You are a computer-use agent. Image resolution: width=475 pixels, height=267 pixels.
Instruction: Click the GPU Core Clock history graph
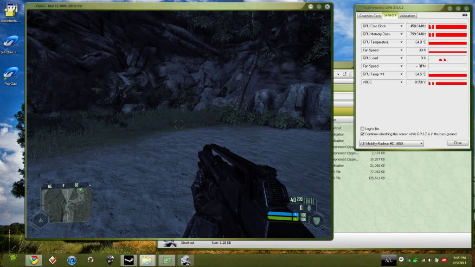(448, 26)
